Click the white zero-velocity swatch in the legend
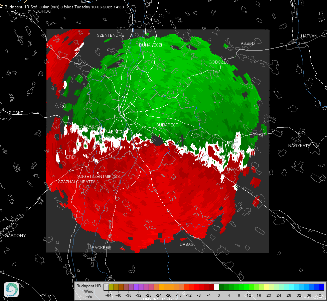This screenshot has height=301, width=327. point(216,287)
